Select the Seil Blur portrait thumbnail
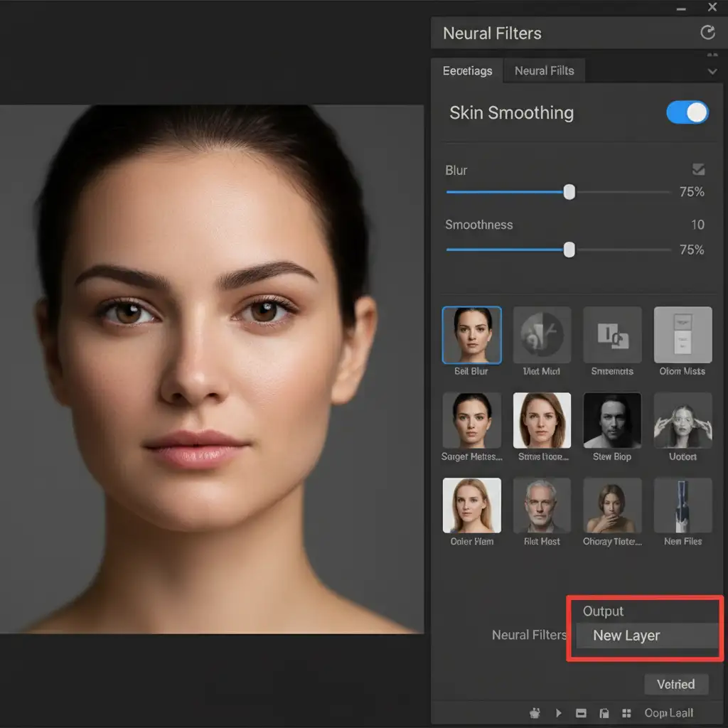The width and height of the screenshot is (728, 728). 471,335
